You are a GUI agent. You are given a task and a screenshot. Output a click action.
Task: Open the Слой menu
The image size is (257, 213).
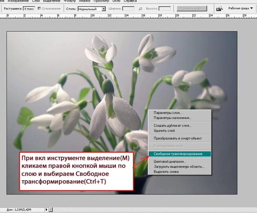coord(36,1)
